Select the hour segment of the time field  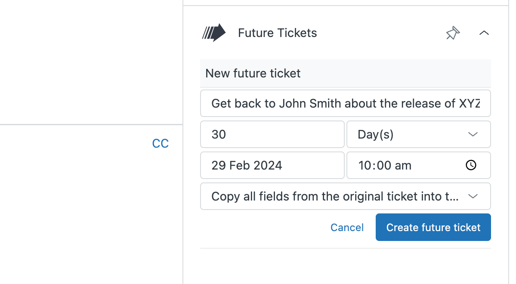(x=364, y=166)
